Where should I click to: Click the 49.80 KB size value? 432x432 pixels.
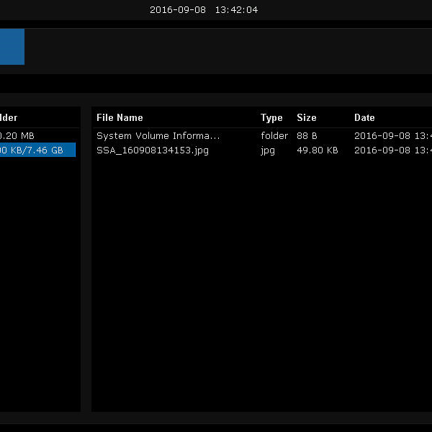[x=317, y=150]
